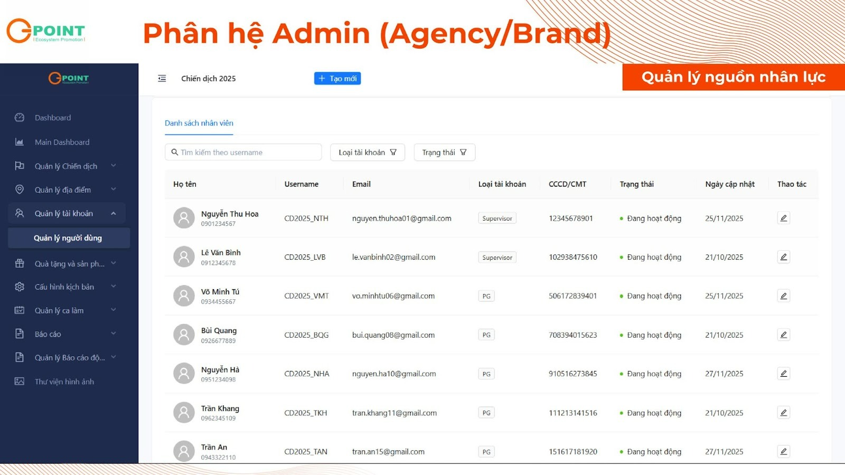Click the Supervisor tag for Nguyễn Thu Hoa
The width and height of the screenshot is (845, 475).
497,218
